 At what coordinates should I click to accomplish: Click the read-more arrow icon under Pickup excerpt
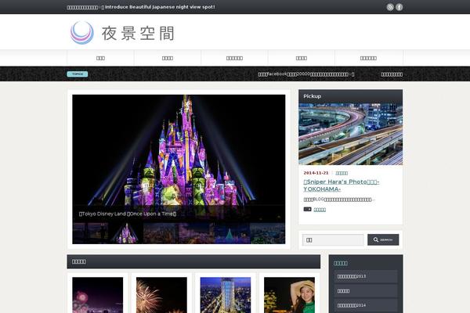tap(307, 210)
